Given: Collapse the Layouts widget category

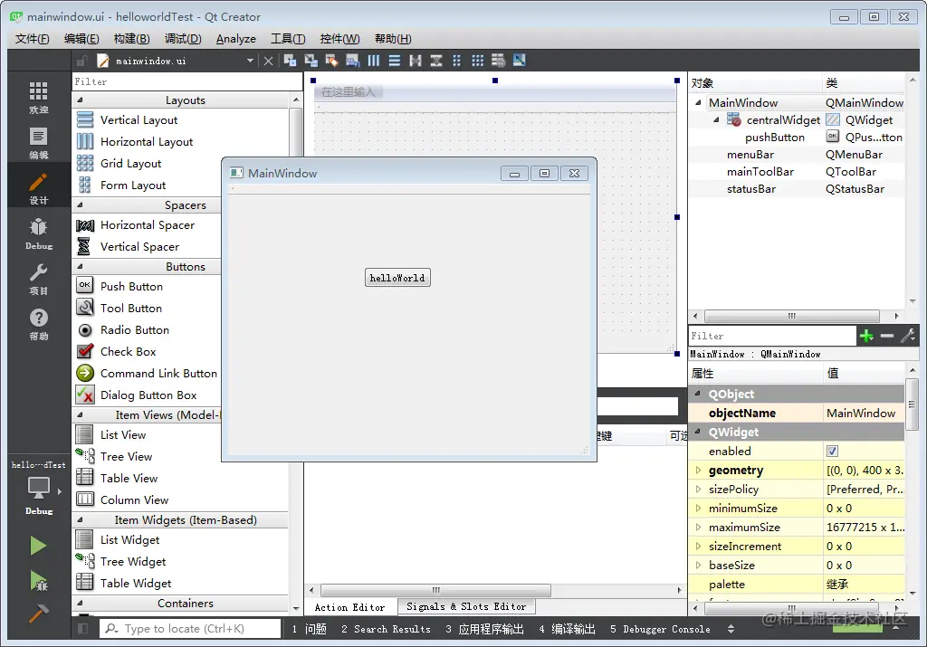Looking at the screenshot, I should click(80, 100).
